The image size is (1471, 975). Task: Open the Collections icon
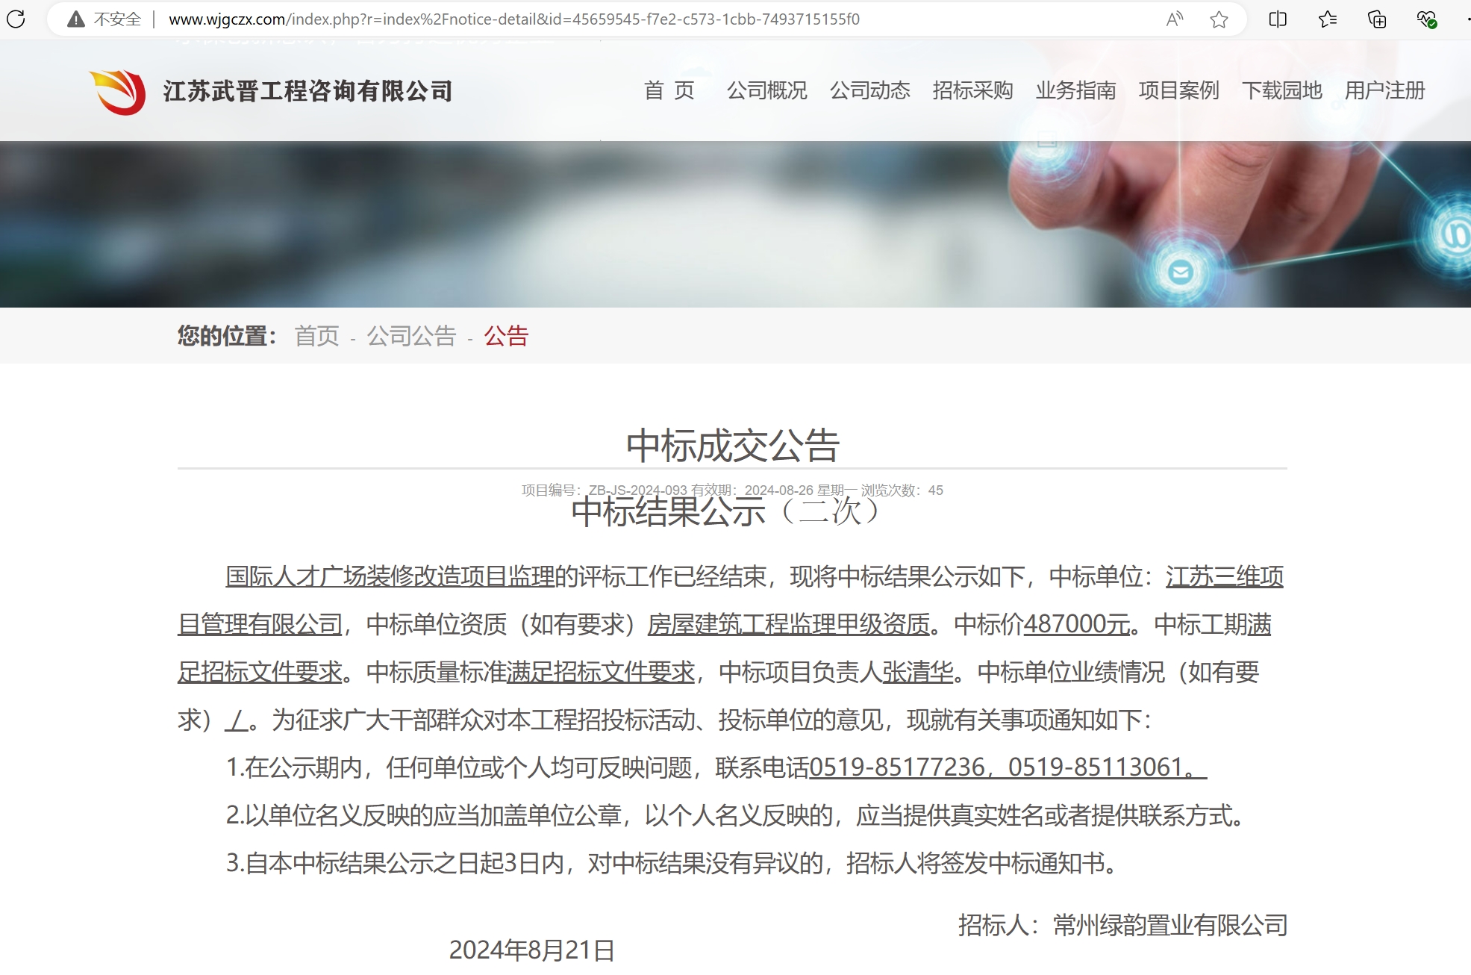pyautogui.click(x=1377, y=19)
